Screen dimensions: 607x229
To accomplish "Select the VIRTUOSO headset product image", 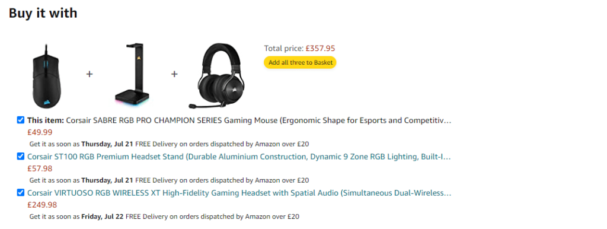I will click(x=218, y=75).
